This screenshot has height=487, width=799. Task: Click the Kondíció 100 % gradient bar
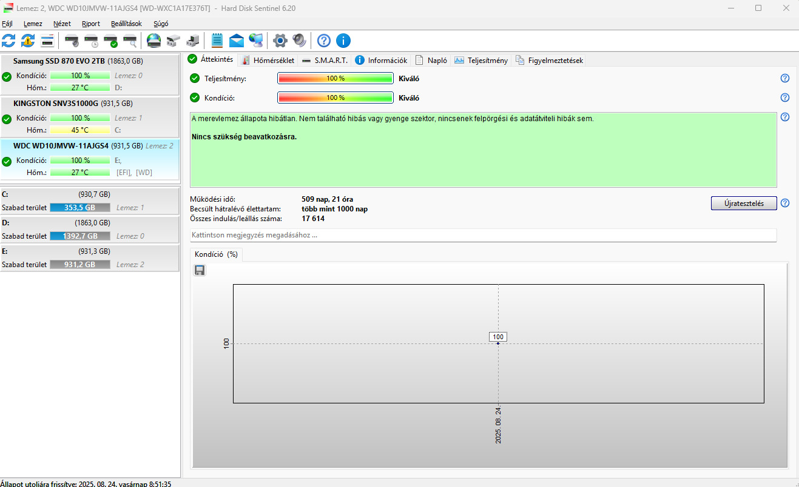tap(335, 98)
